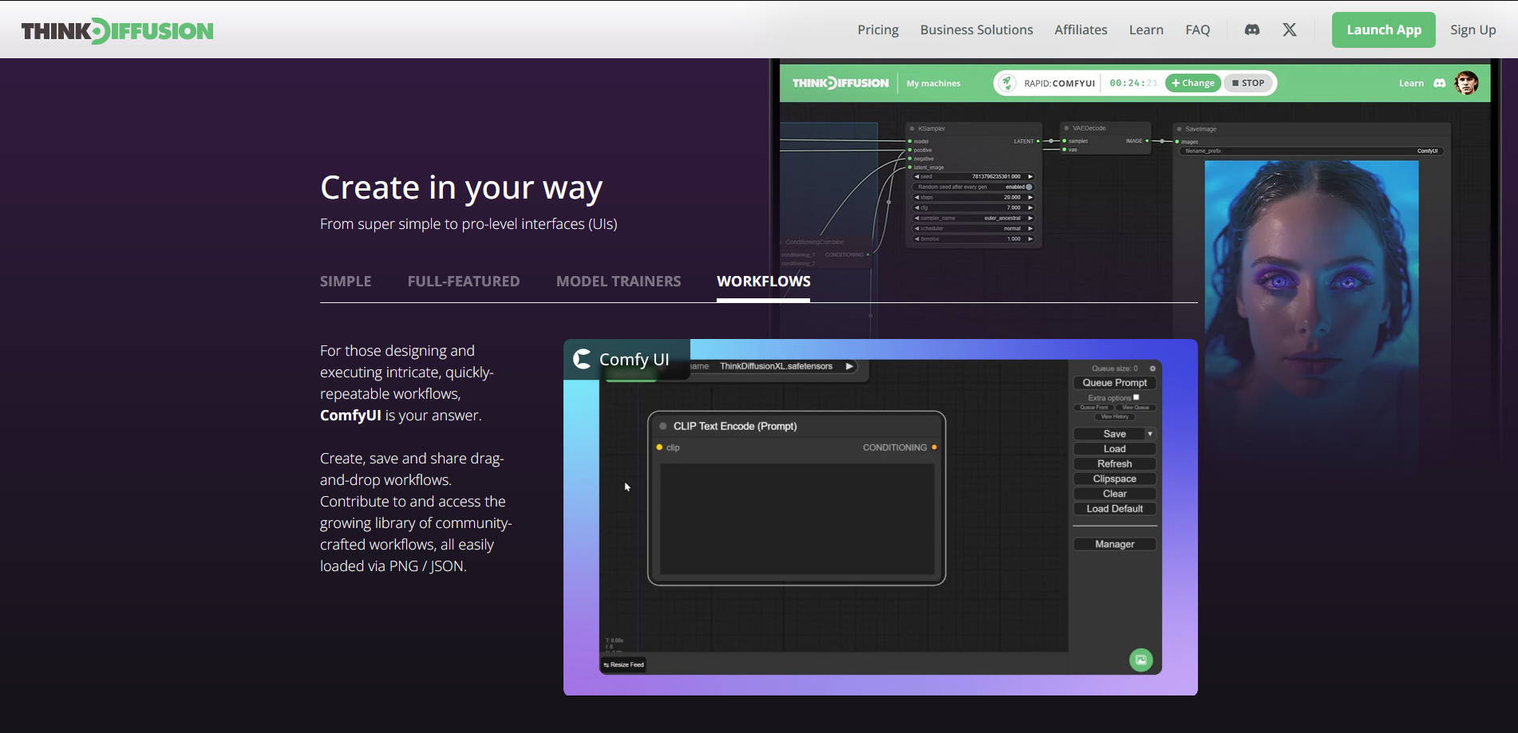Open Pricing in the top navigation

[x=878, y=30]
